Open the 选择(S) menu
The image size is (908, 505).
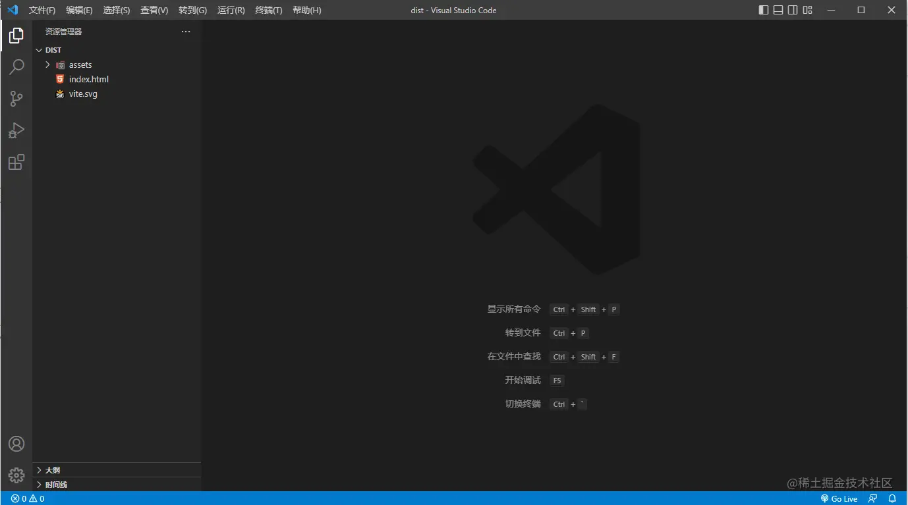[117, 11]
